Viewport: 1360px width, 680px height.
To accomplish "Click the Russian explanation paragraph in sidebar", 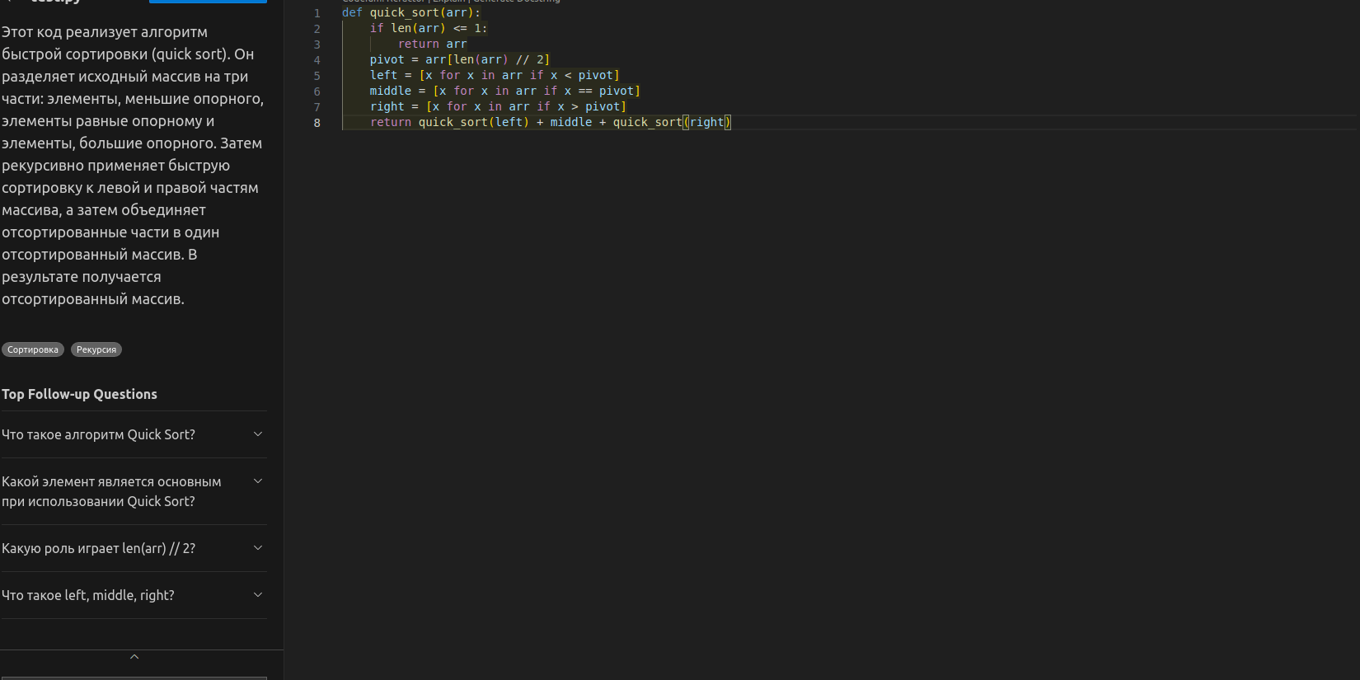I will [x=132, y=165].
